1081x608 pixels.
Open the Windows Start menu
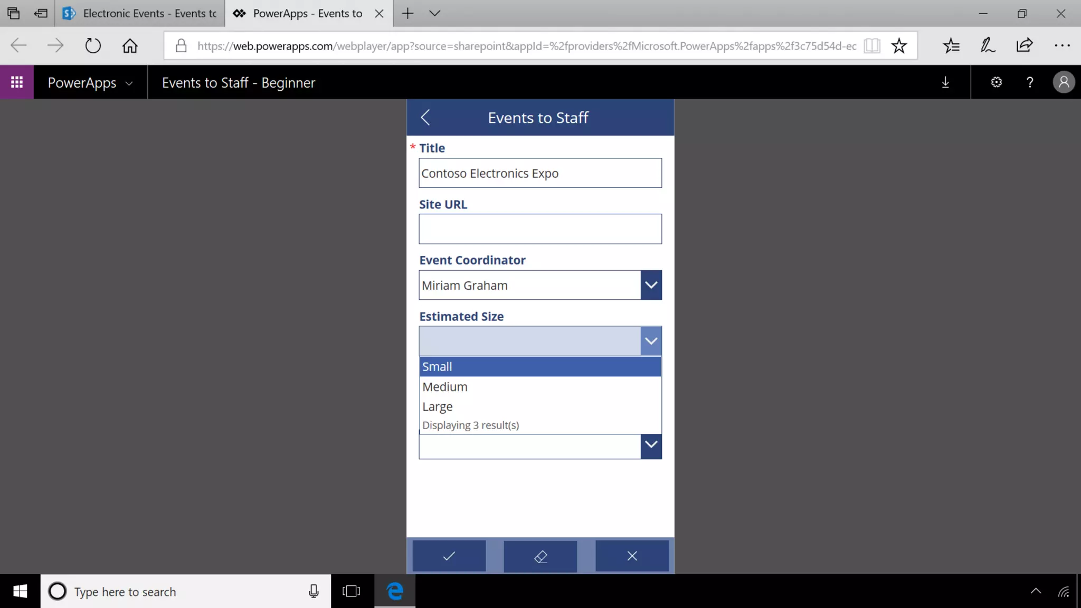click(x=20, y=592)
